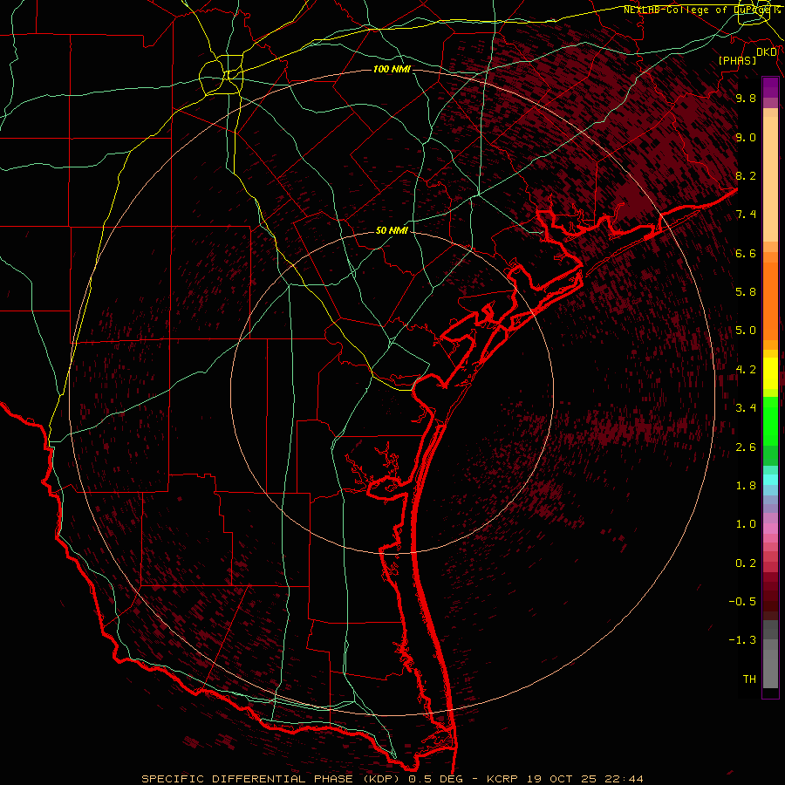Pick the yellow segment of the color bar
This screenshot has width=785, height=785.
770,373
